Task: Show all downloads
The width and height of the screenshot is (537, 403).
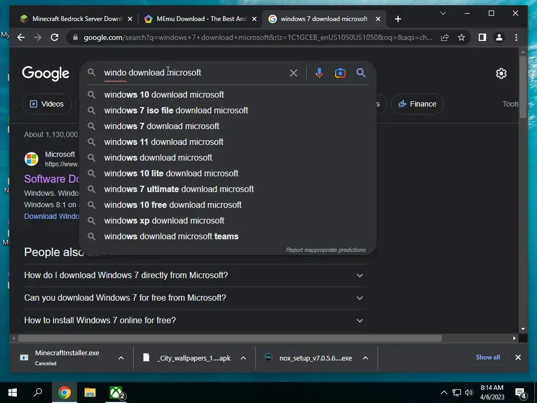Action: point(488,357)
